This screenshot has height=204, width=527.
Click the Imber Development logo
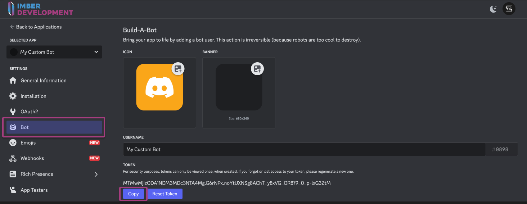click(x=40, y=9)
